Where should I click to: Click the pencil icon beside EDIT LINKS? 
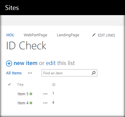pyautogui.click(x=94, y=35)
